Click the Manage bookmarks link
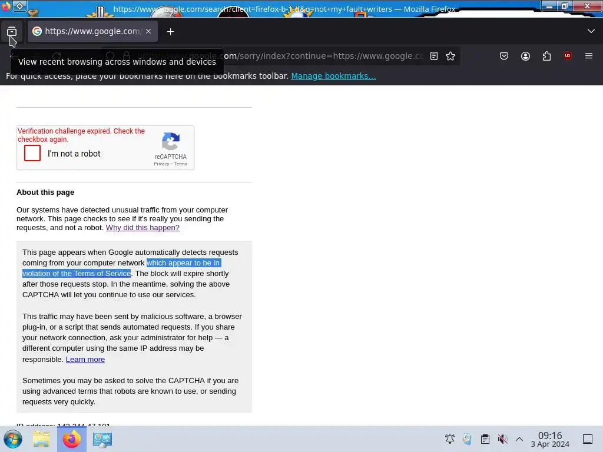Screen dimensions: 603x452 (x=333, y=76)
